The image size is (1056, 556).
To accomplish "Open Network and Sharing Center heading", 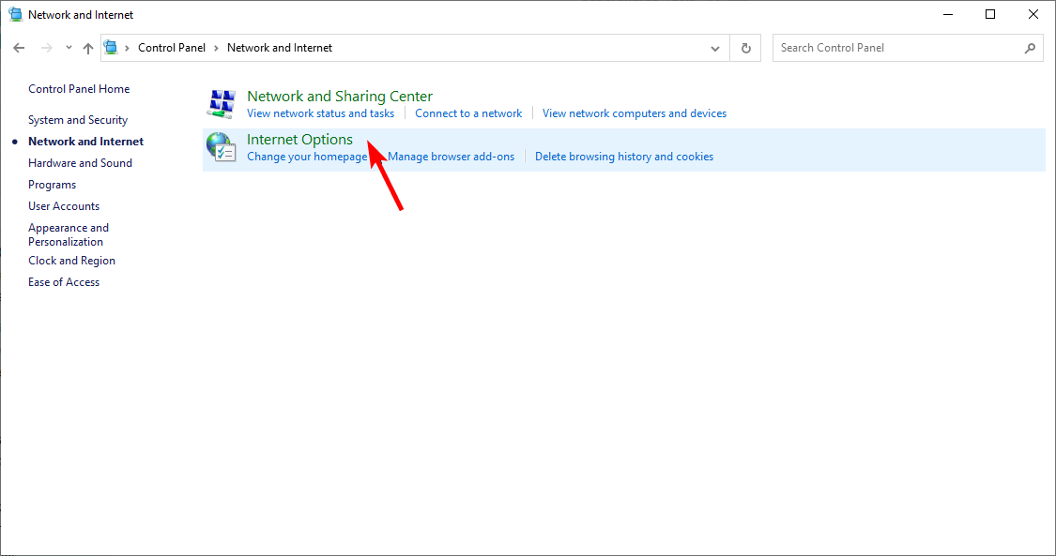I will point(340,97).
